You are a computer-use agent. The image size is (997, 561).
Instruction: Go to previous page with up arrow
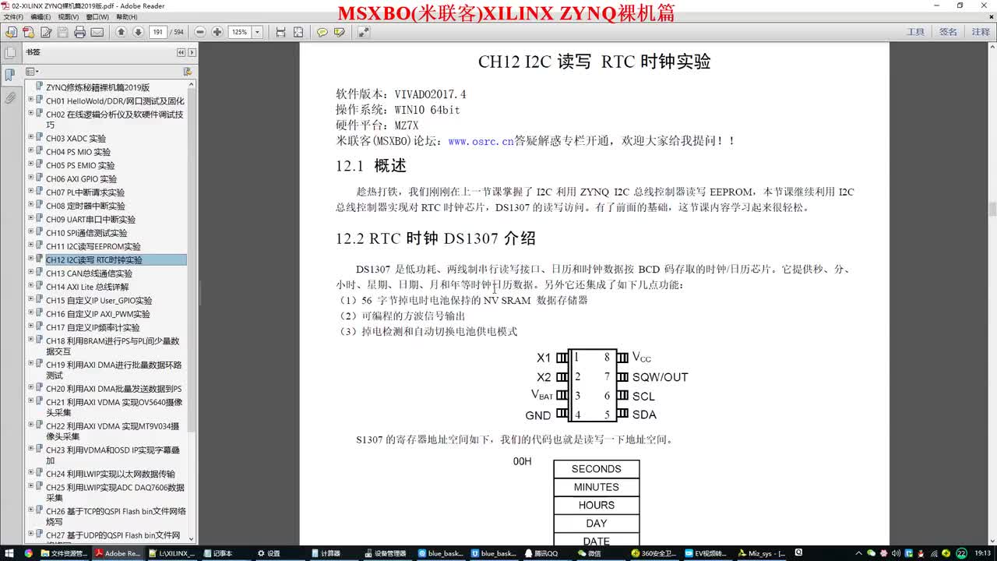(121, 32)
